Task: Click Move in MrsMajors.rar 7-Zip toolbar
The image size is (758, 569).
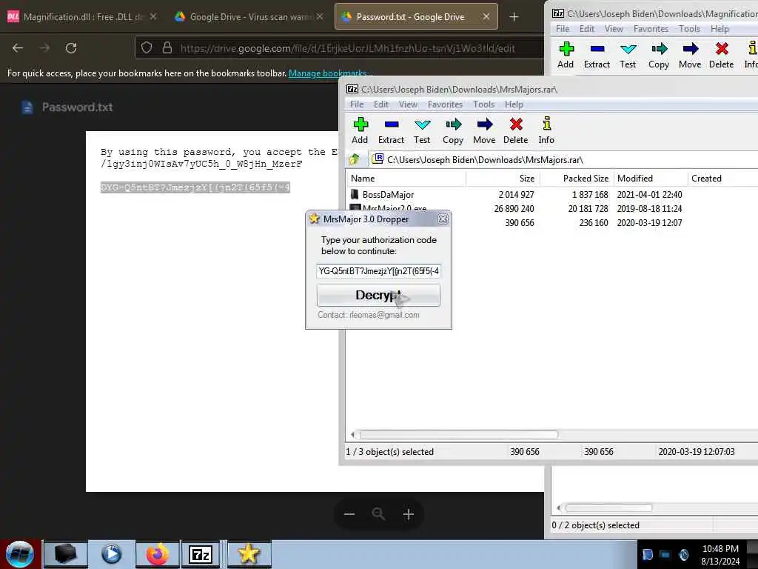Action: click(484, 130)
